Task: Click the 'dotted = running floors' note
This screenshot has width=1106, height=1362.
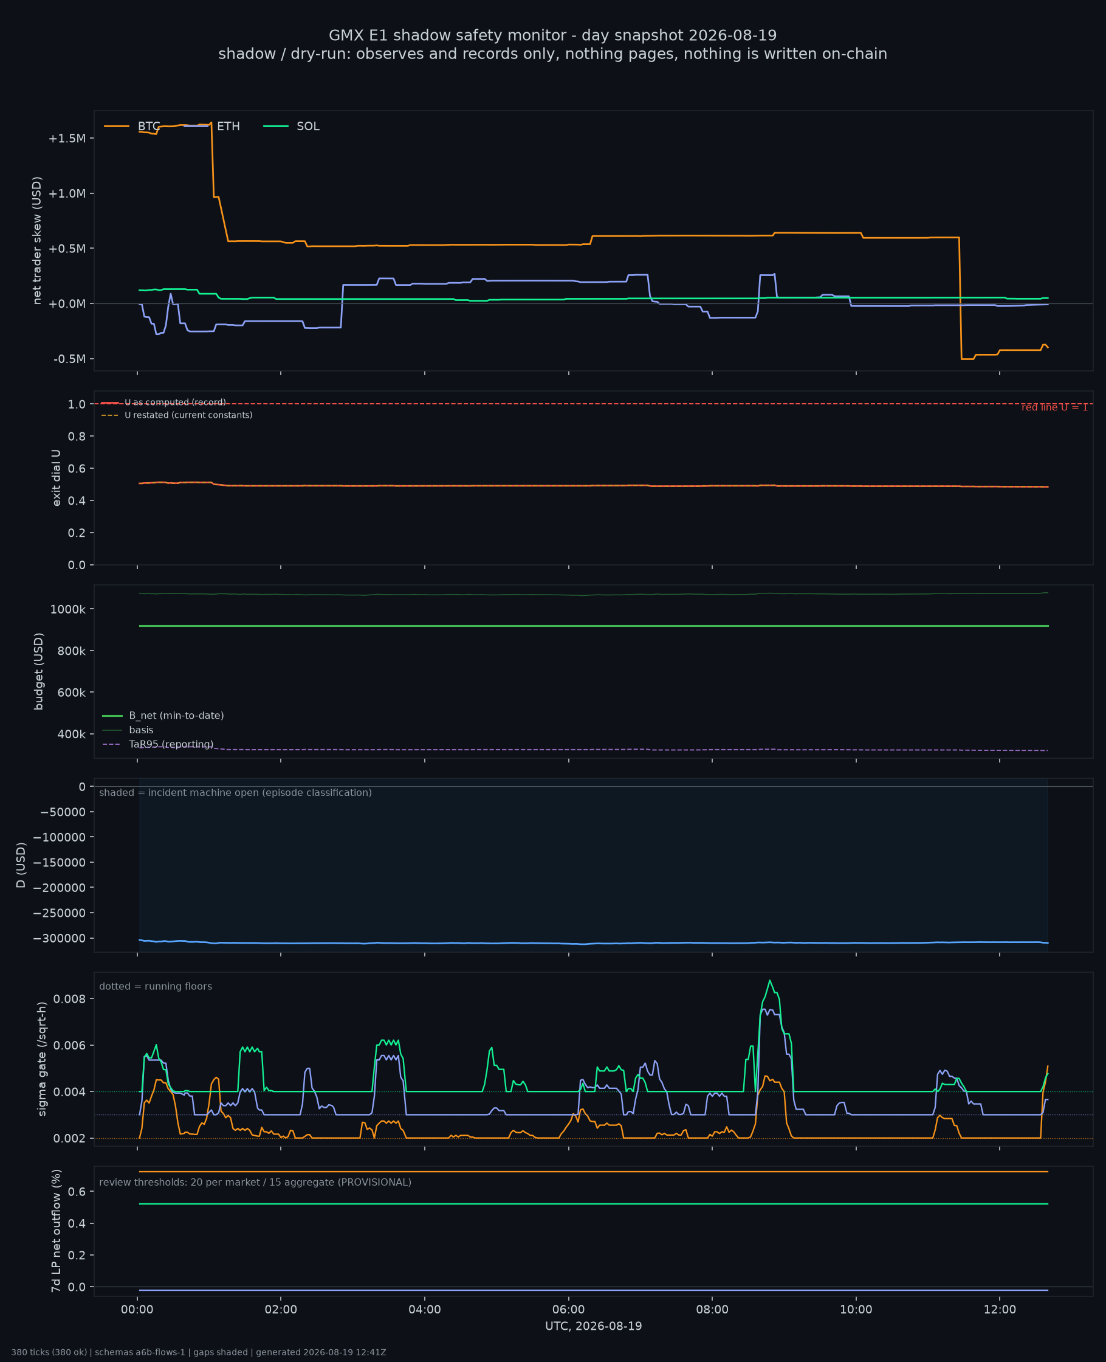Action: [x=156, y=987]
